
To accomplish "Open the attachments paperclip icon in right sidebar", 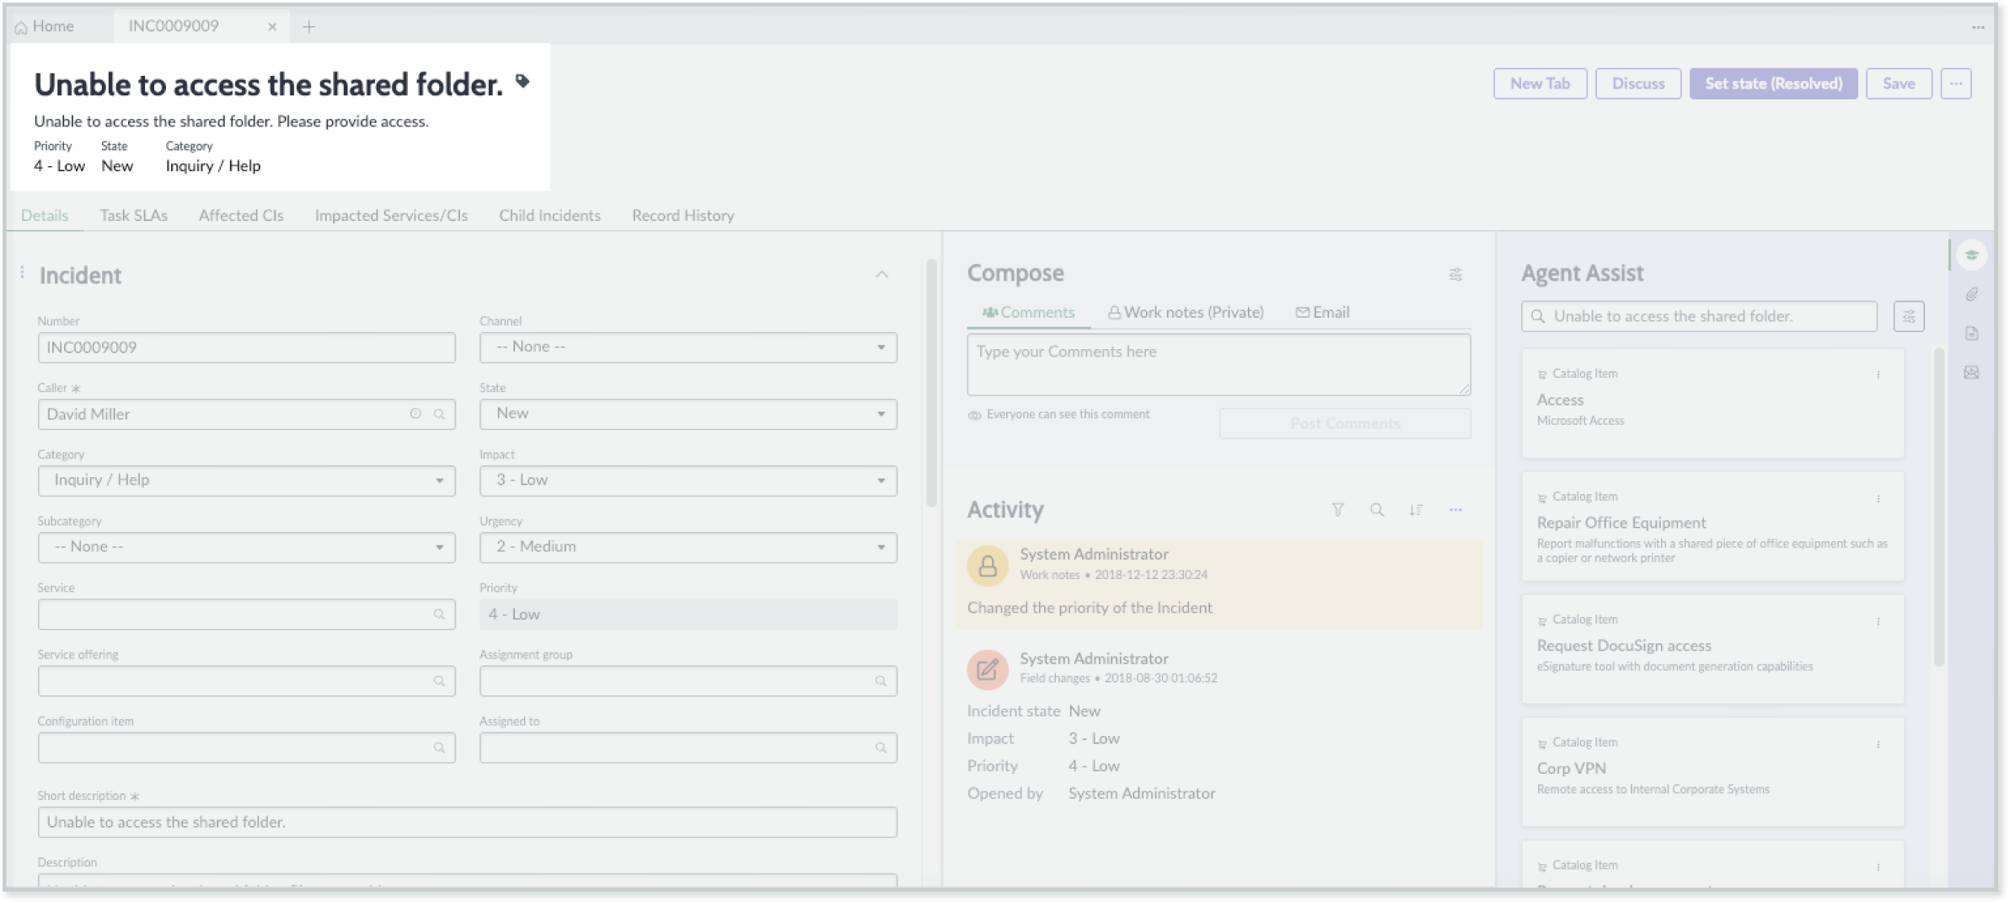I will coord(1971,293).
